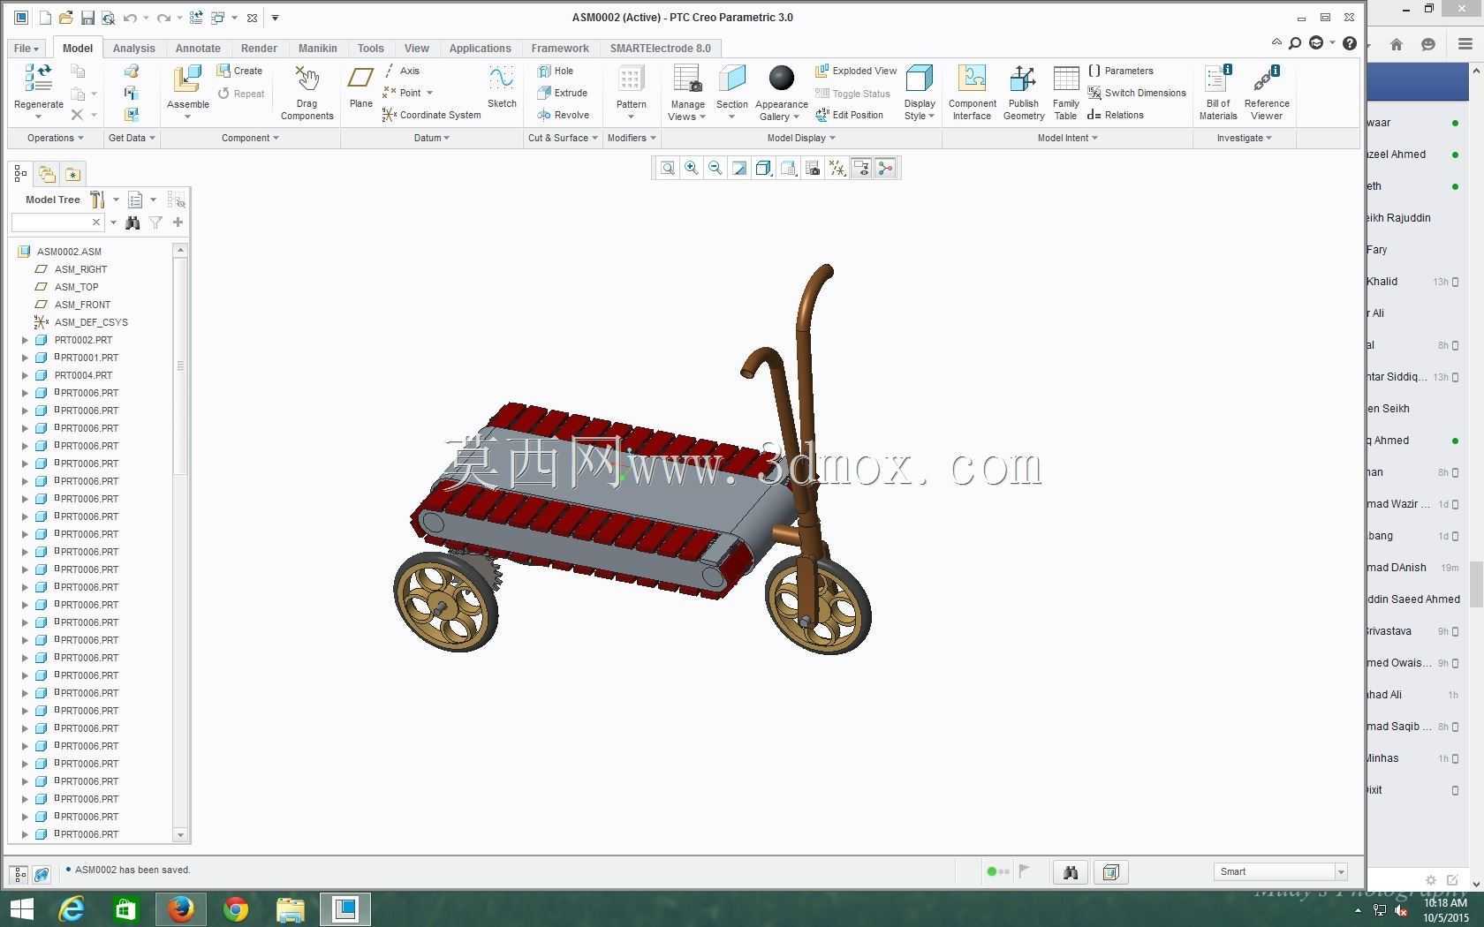Viewport: 1484px width, 927px height.
Task: Expand the Model Display group dropdown
Action: (801, 138)
